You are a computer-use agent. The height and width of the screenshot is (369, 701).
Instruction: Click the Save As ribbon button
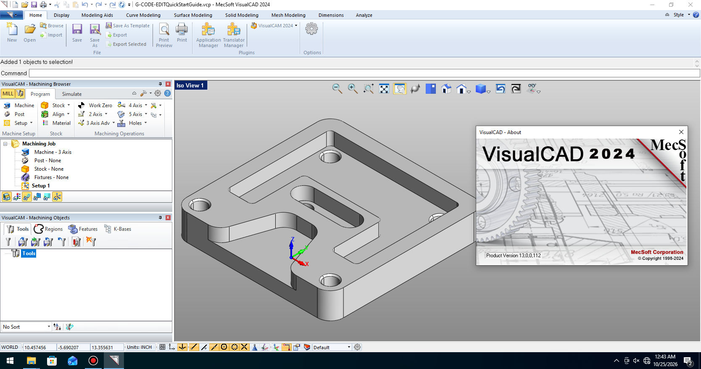pyautogui.click(x=95, y=35)
